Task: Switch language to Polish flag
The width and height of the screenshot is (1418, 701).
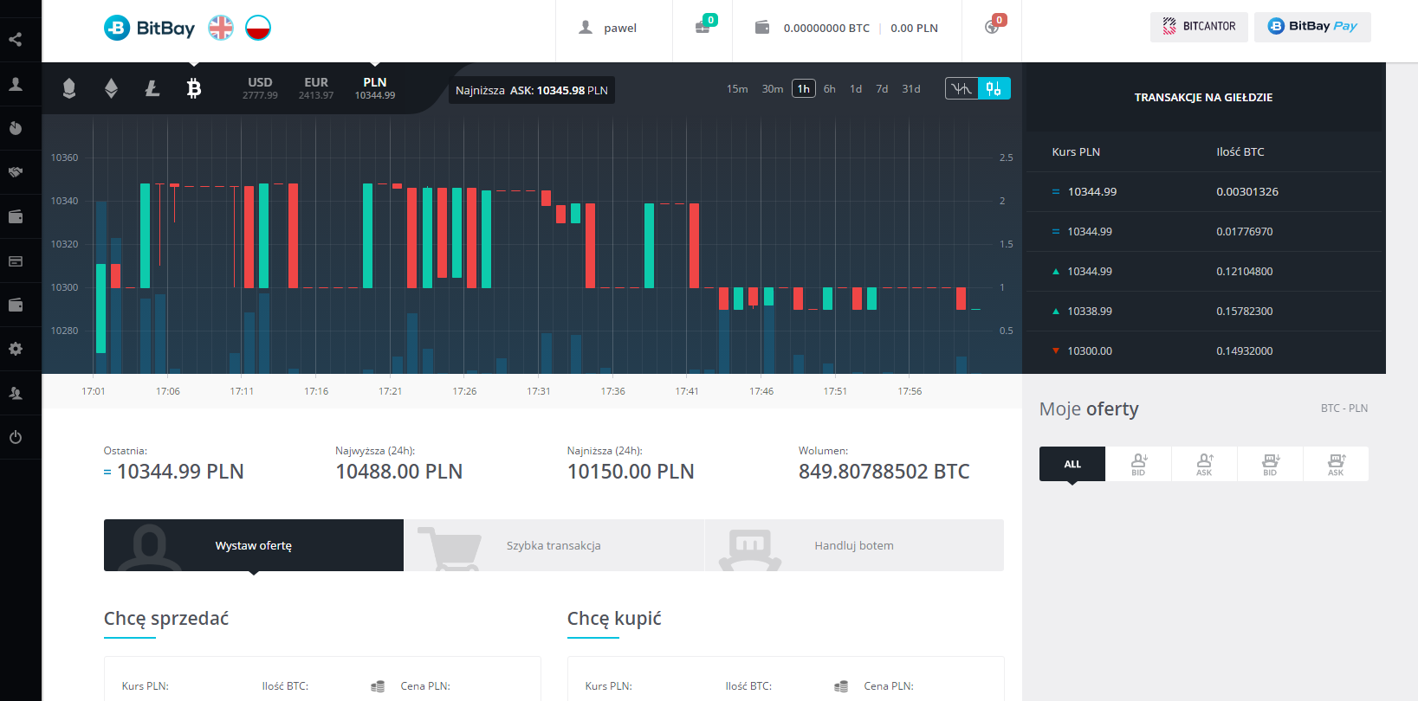Action: pos(258,28)
